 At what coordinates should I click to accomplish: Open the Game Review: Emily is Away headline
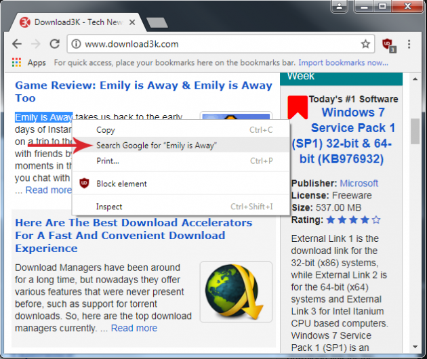pos(144,91)
